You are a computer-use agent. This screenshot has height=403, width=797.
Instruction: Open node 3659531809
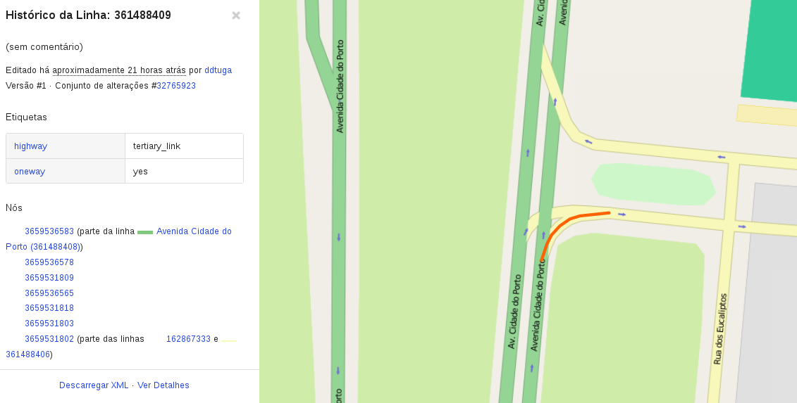click(49, 278)
